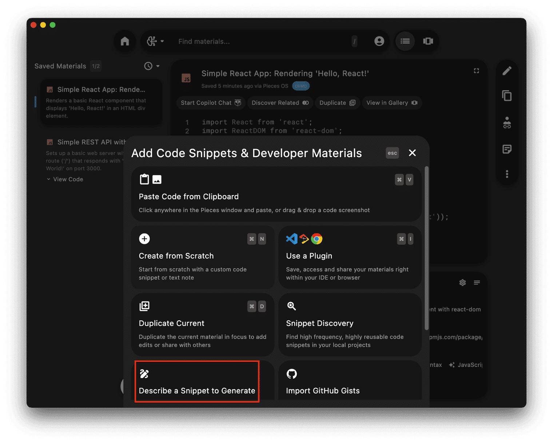Open the user account profile
The height and width of the screenshot is (443, 553).
pyautogui.click(x=379, y=41)
